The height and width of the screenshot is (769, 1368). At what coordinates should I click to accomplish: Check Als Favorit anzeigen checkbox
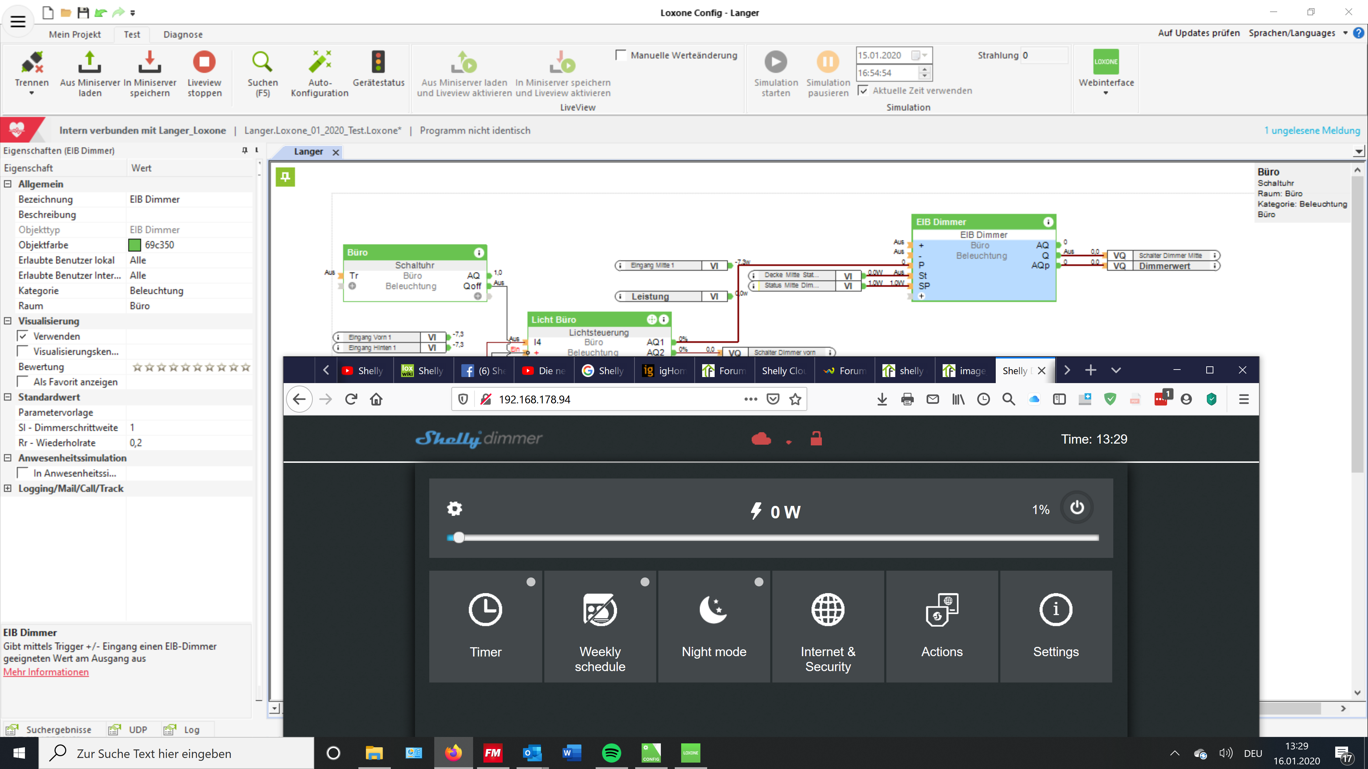pyautogui.click(x=23, y=382)
